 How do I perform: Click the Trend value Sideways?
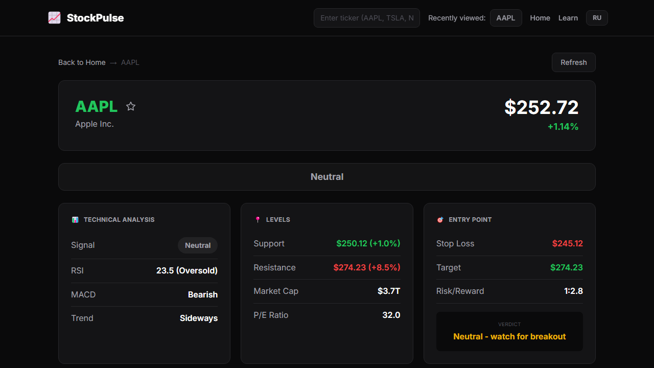point(199,318)
